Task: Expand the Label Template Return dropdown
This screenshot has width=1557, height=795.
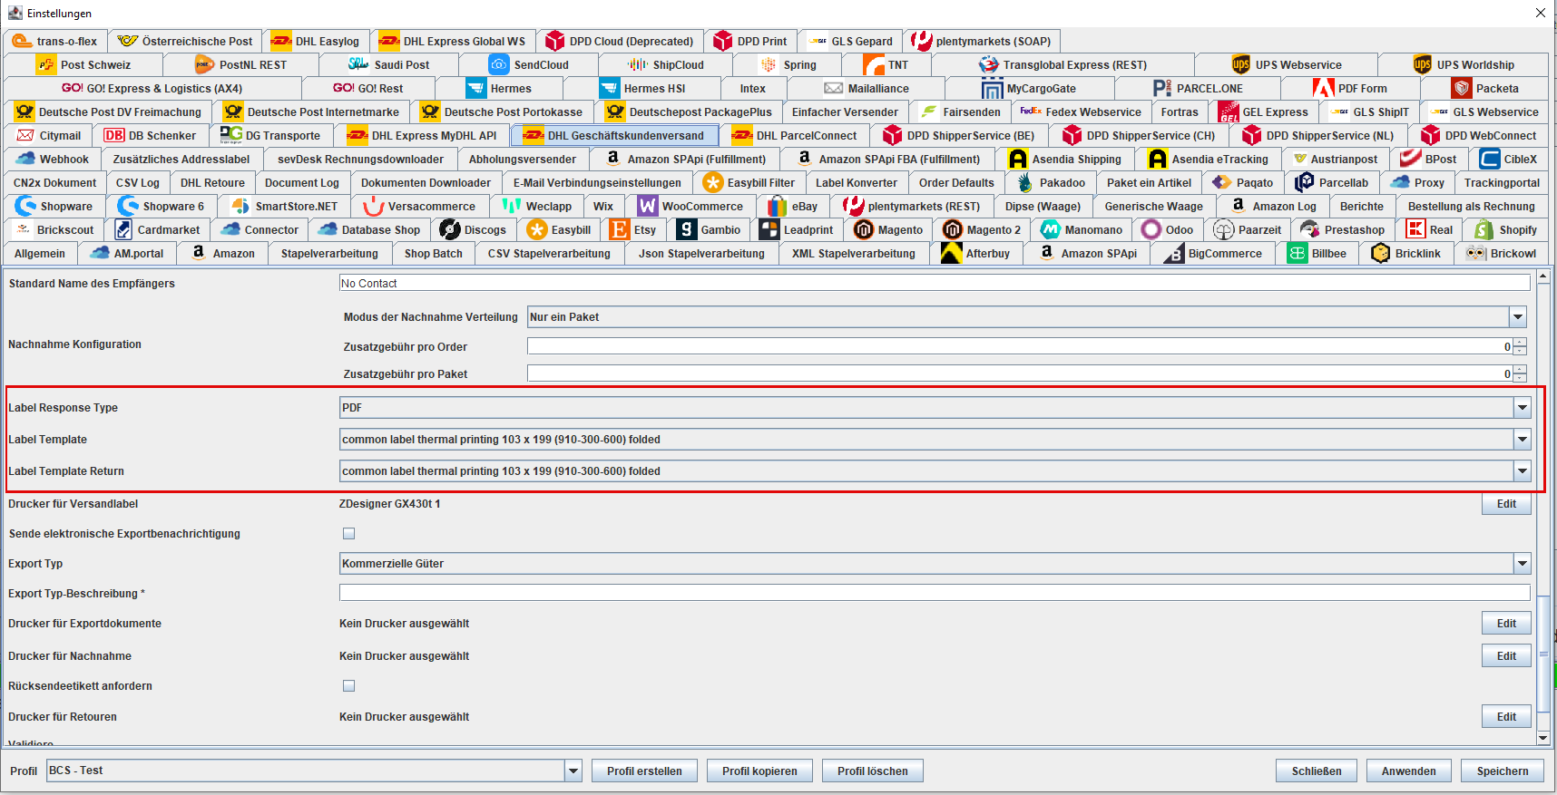Action: click(x=1522, y=471)
